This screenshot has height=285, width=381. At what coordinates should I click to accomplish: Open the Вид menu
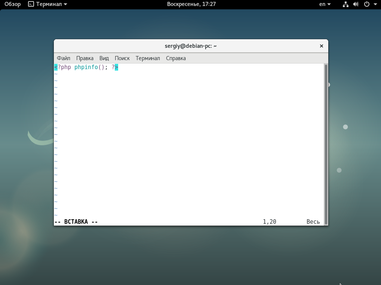pos(104,58)
